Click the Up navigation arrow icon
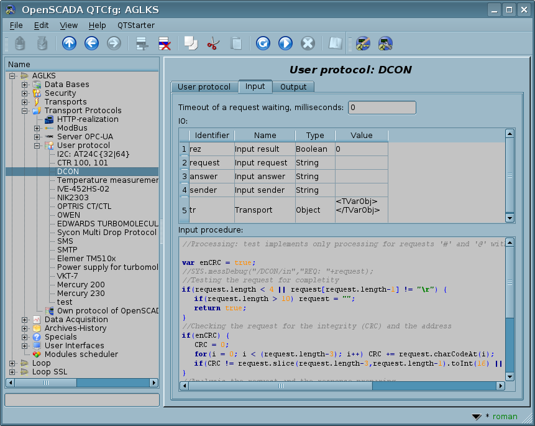 click(70, 44)
